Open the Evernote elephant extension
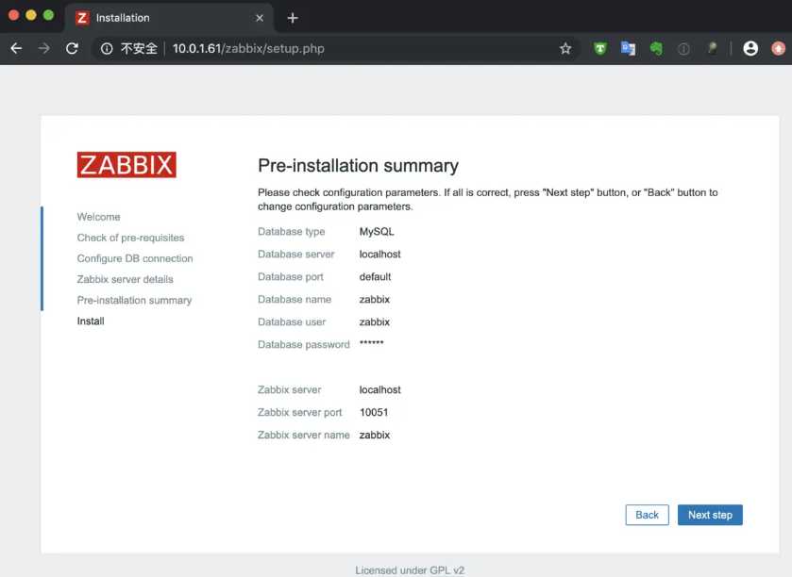 656,48
